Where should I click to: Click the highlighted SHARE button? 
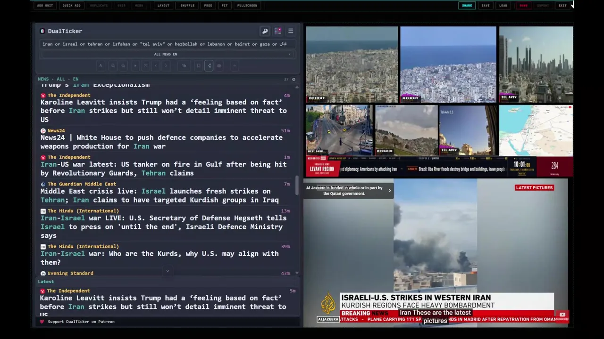coord(467,6)
